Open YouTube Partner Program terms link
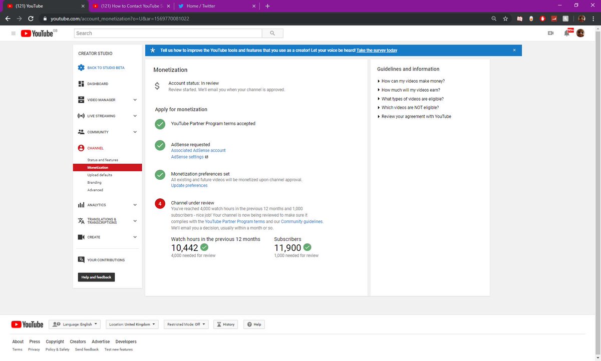This screenshot has width=601, height=361. pyautogui.click(x=235, y=222)
